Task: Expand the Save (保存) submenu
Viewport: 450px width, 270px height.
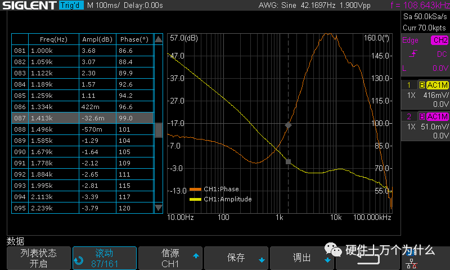Action: coord(236,258)
